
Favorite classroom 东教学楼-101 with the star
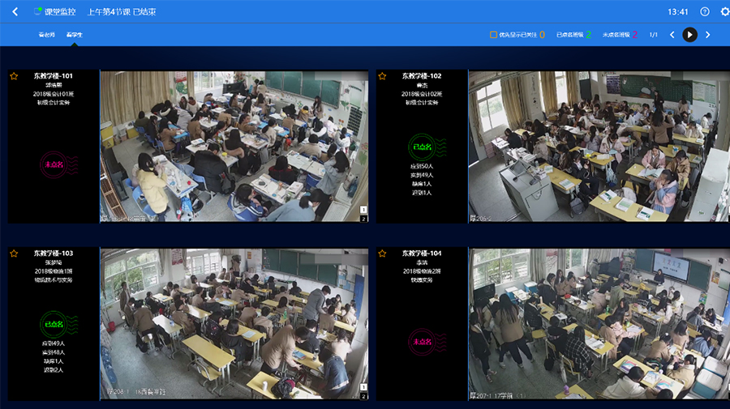click(14, 76)
